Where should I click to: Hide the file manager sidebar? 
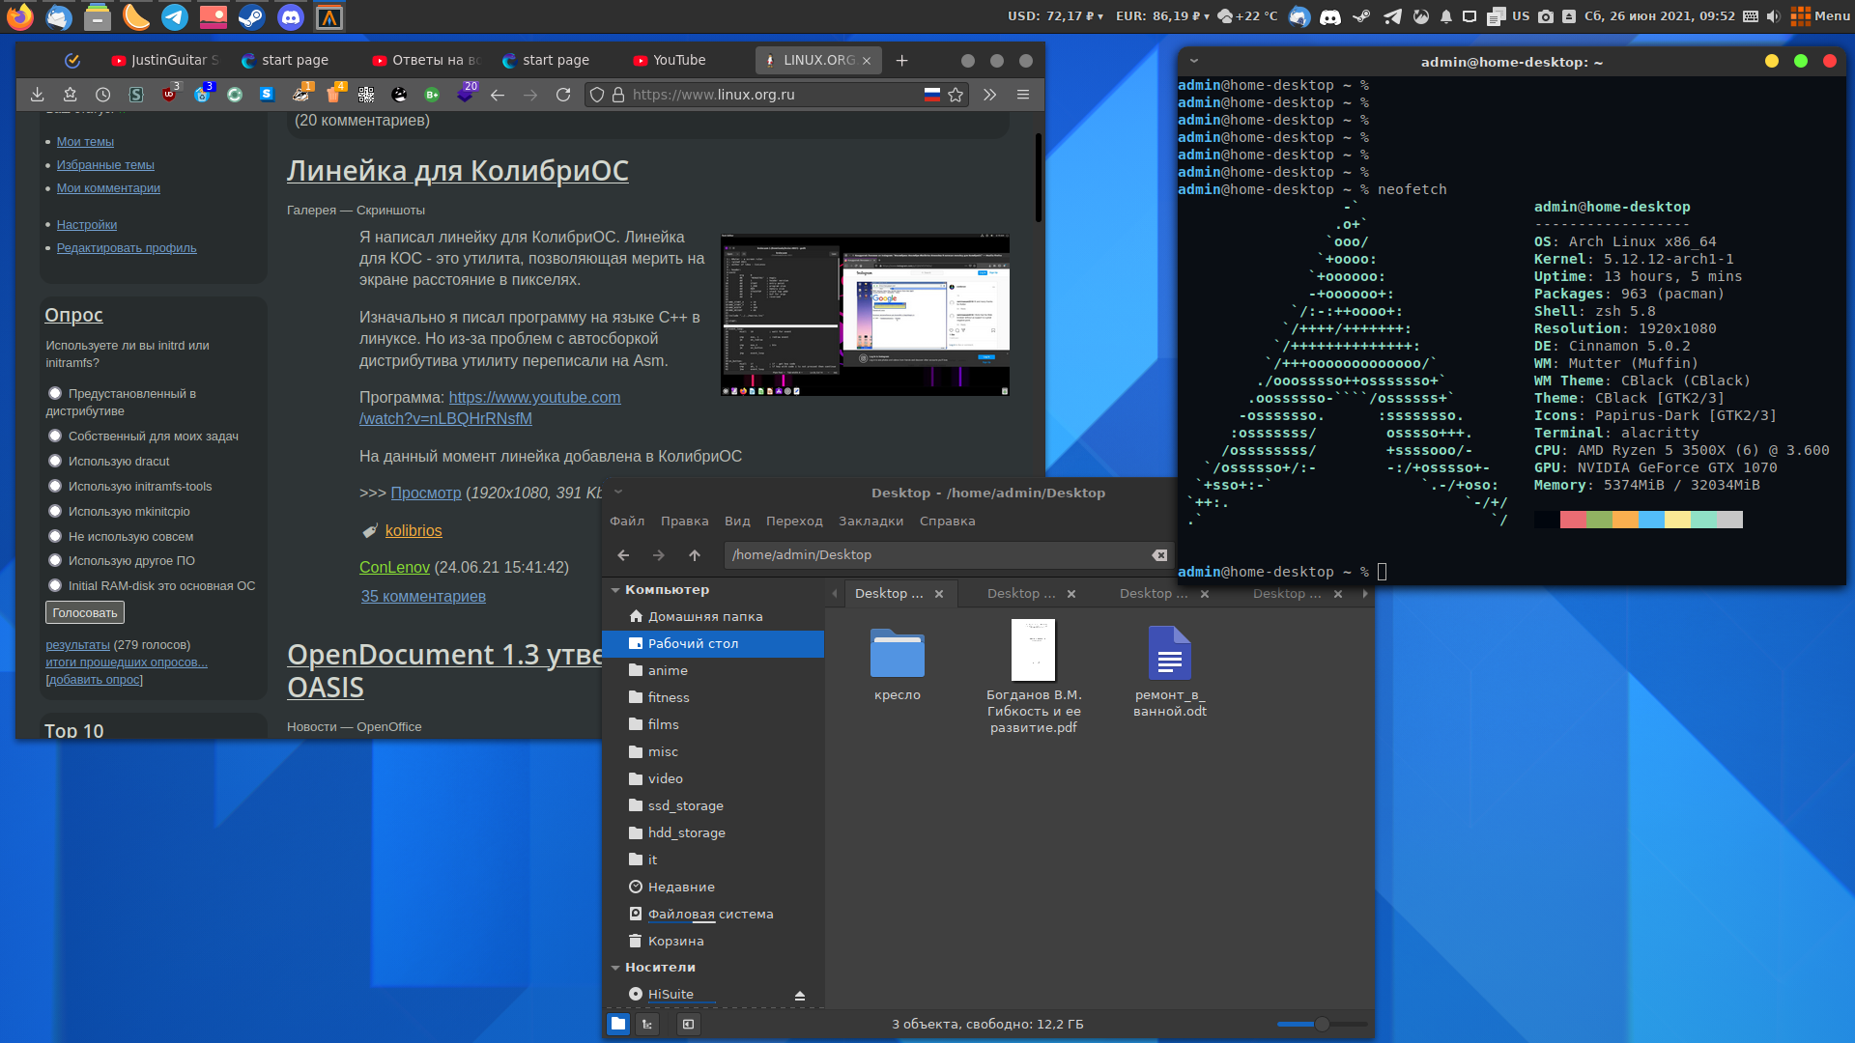688,1024
